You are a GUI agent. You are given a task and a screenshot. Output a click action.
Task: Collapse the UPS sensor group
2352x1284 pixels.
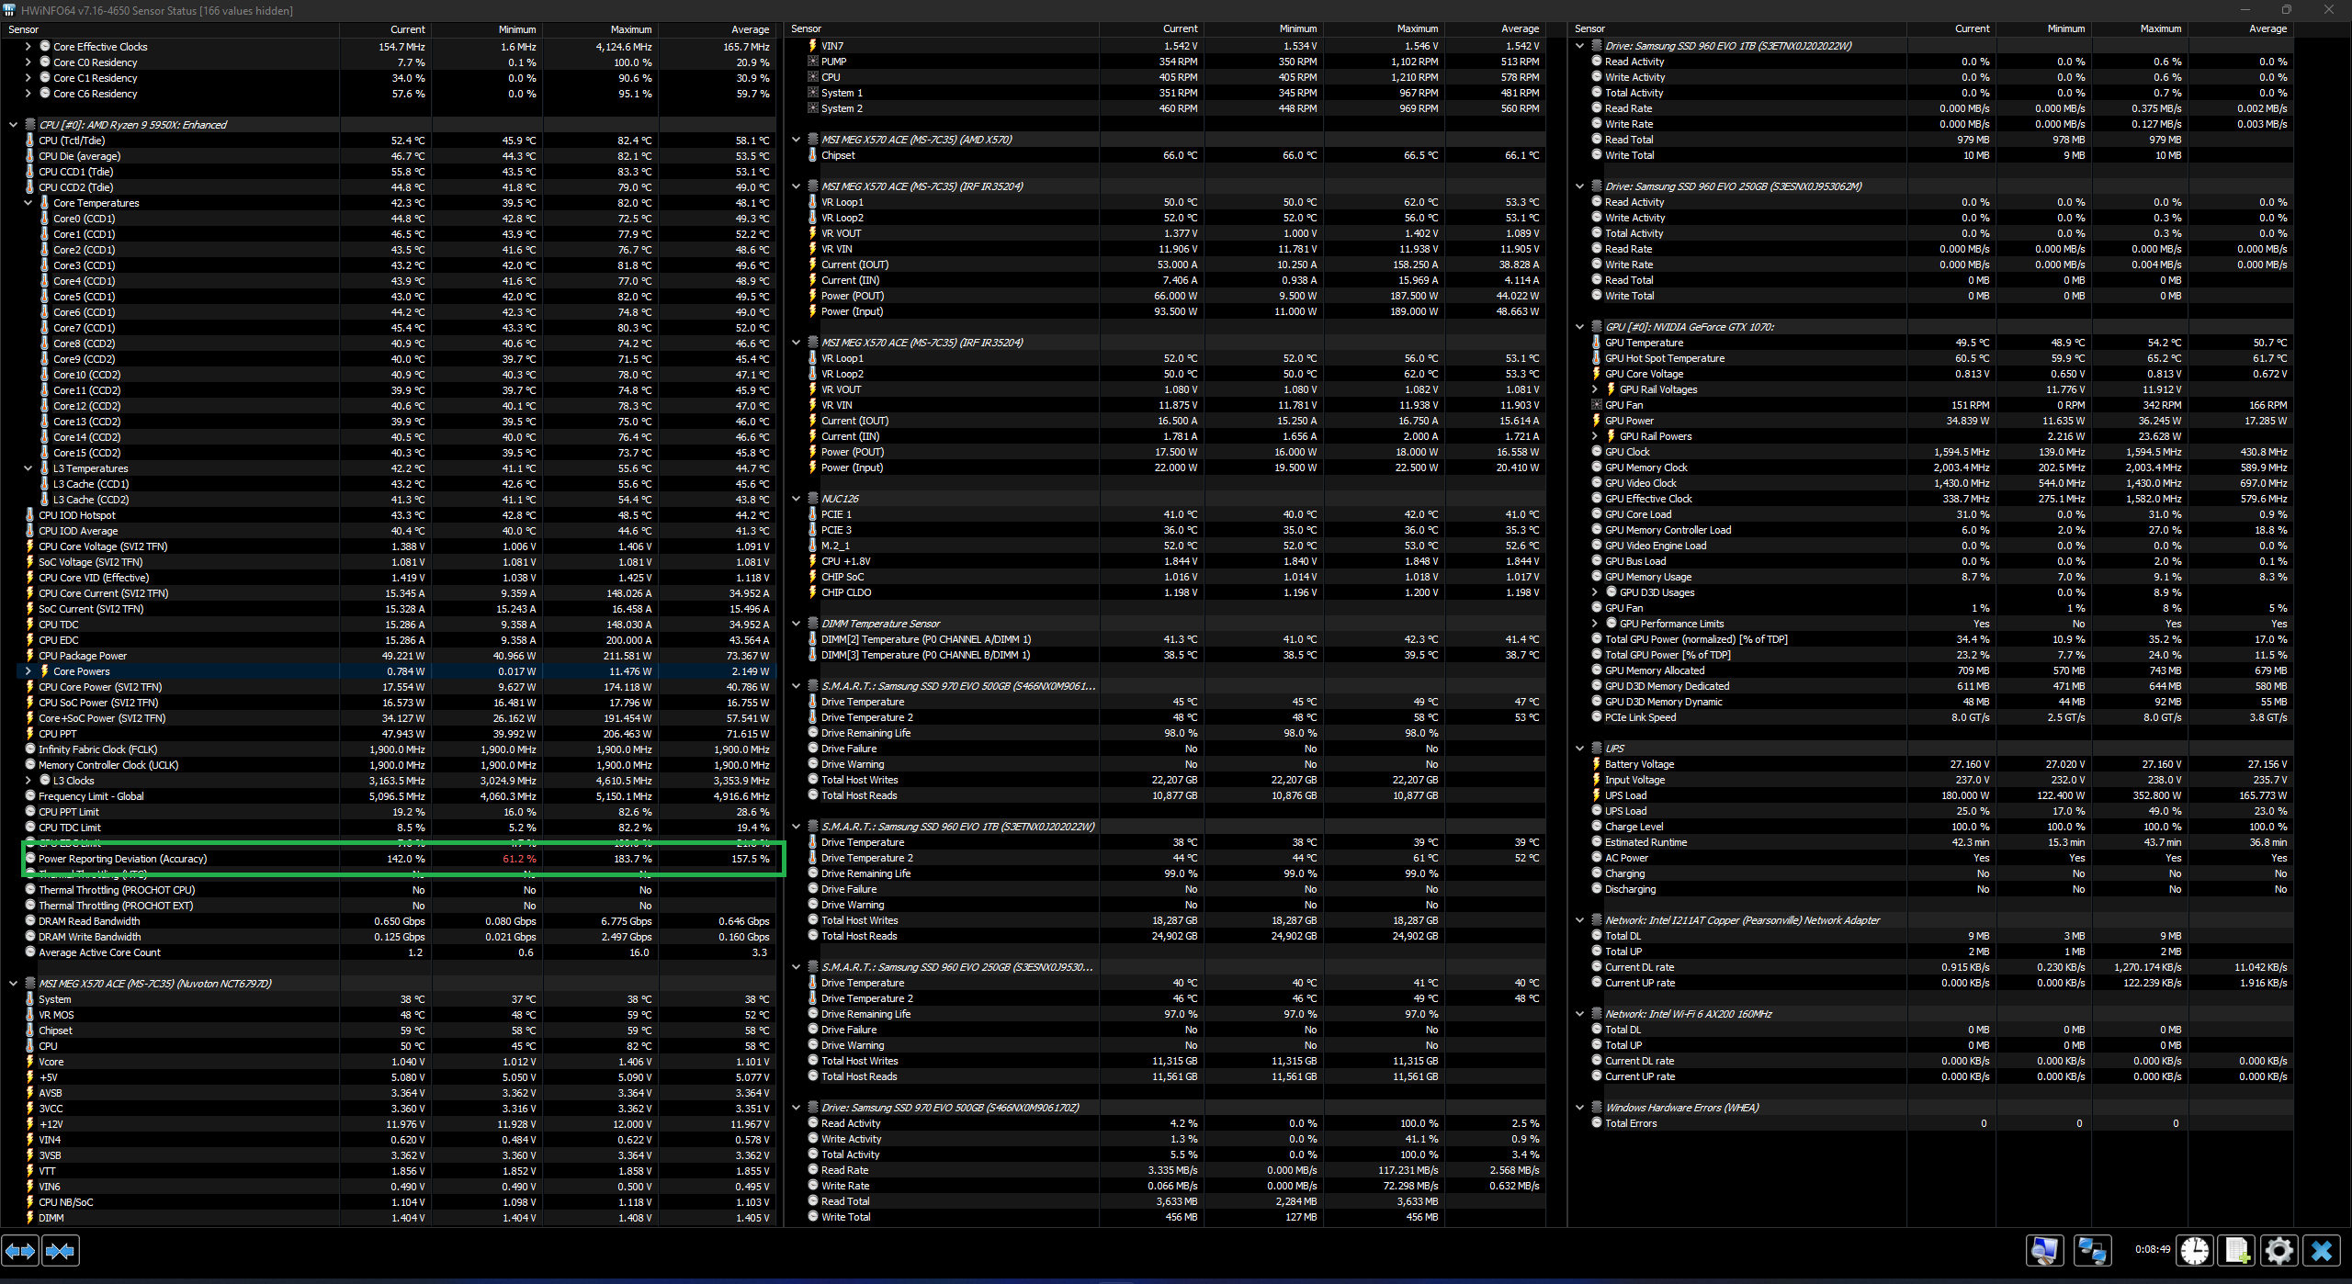[1580, 749]
